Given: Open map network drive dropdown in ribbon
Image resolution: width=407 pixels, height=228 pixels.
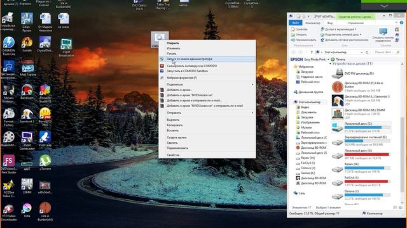Looking at the screenshot, I should click(x=341, y=35).
